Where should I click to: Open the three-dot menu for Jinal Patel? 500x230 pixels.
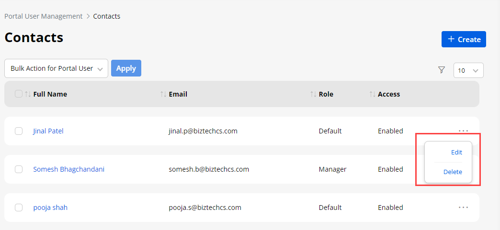pyautogui.click(x=463, y=131)
